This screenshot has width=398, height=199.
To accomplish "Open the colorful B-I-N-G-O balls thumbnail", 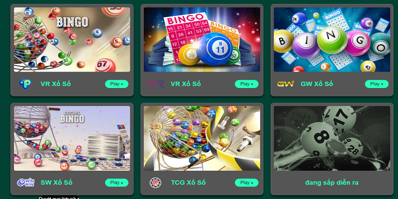I will tap(332, 40).
